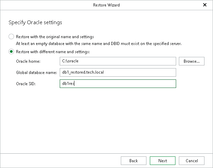
Task: Cancel the restore wizard
Action: pos(191,161)
